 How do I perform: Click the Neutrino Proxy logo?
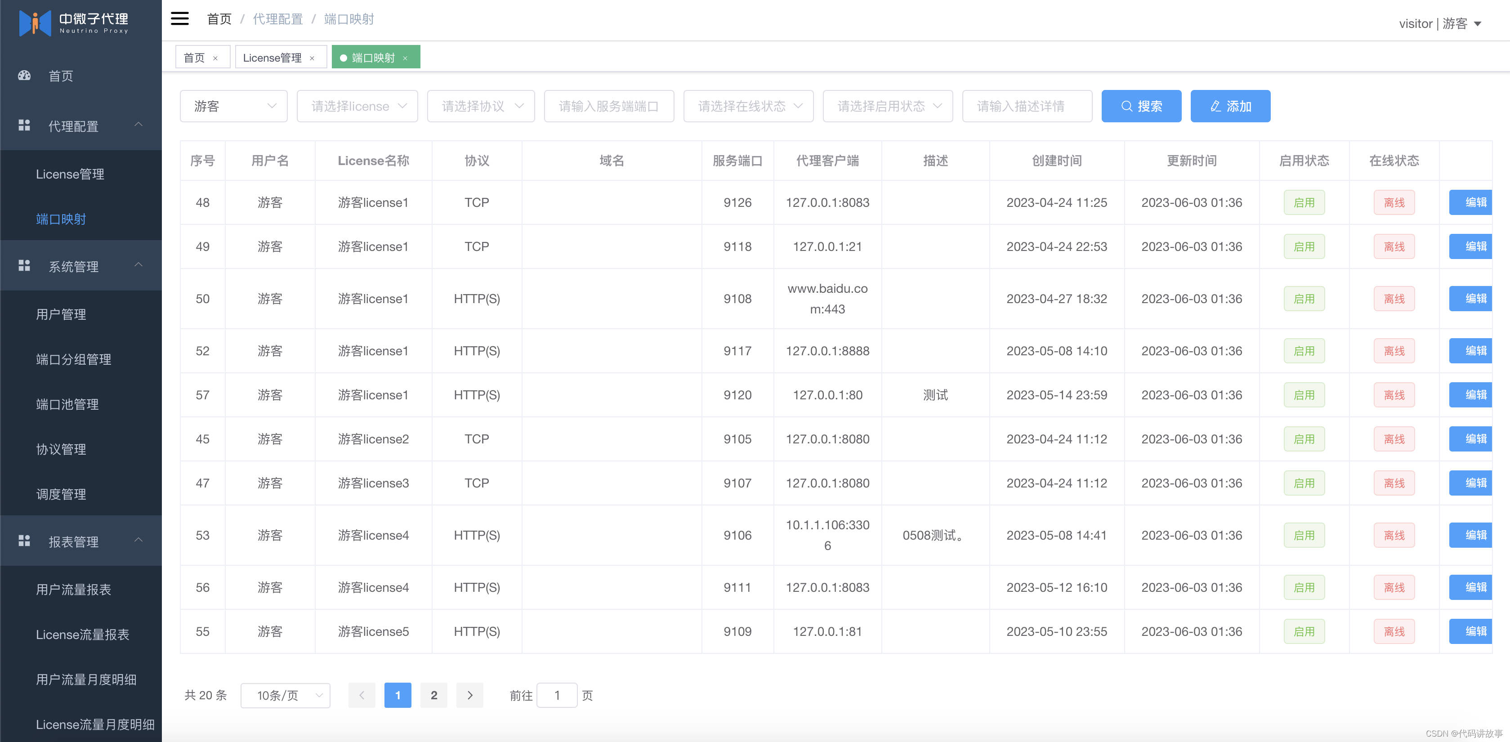pos(73,23)
